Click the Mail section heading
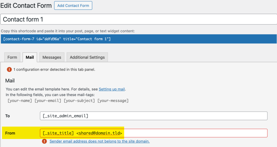This screenshot has height=147, width=277. tap(10, 81)
